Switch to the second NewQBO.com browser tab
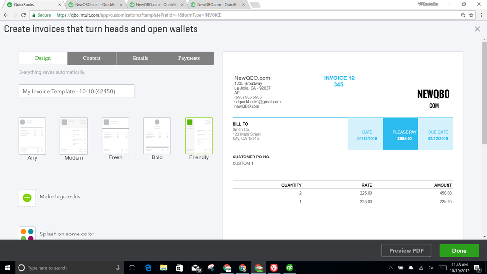This screenshot has height=274, width=487. pos(96,5)
